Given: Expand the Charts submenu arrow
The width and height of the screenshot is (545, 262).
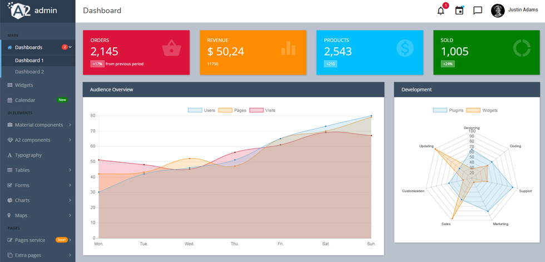Looking at the screenshot, I should [x=70, y=200].
